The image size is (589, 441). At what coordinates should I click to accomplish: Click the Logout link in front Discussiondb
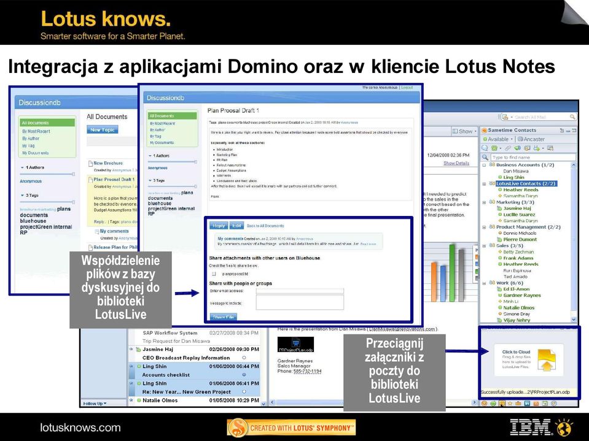point(407,87)
